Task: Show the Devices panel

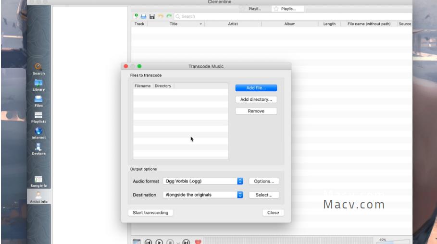Action: (38, 149)
